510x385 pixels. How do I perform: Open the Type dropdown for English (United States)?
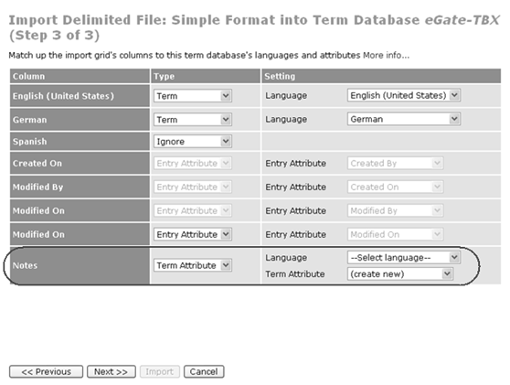coord(193,96)
